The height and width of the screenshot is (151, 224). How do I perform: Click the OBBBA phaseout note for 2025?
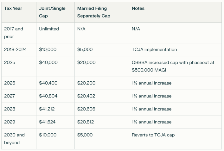coord(173,66)
